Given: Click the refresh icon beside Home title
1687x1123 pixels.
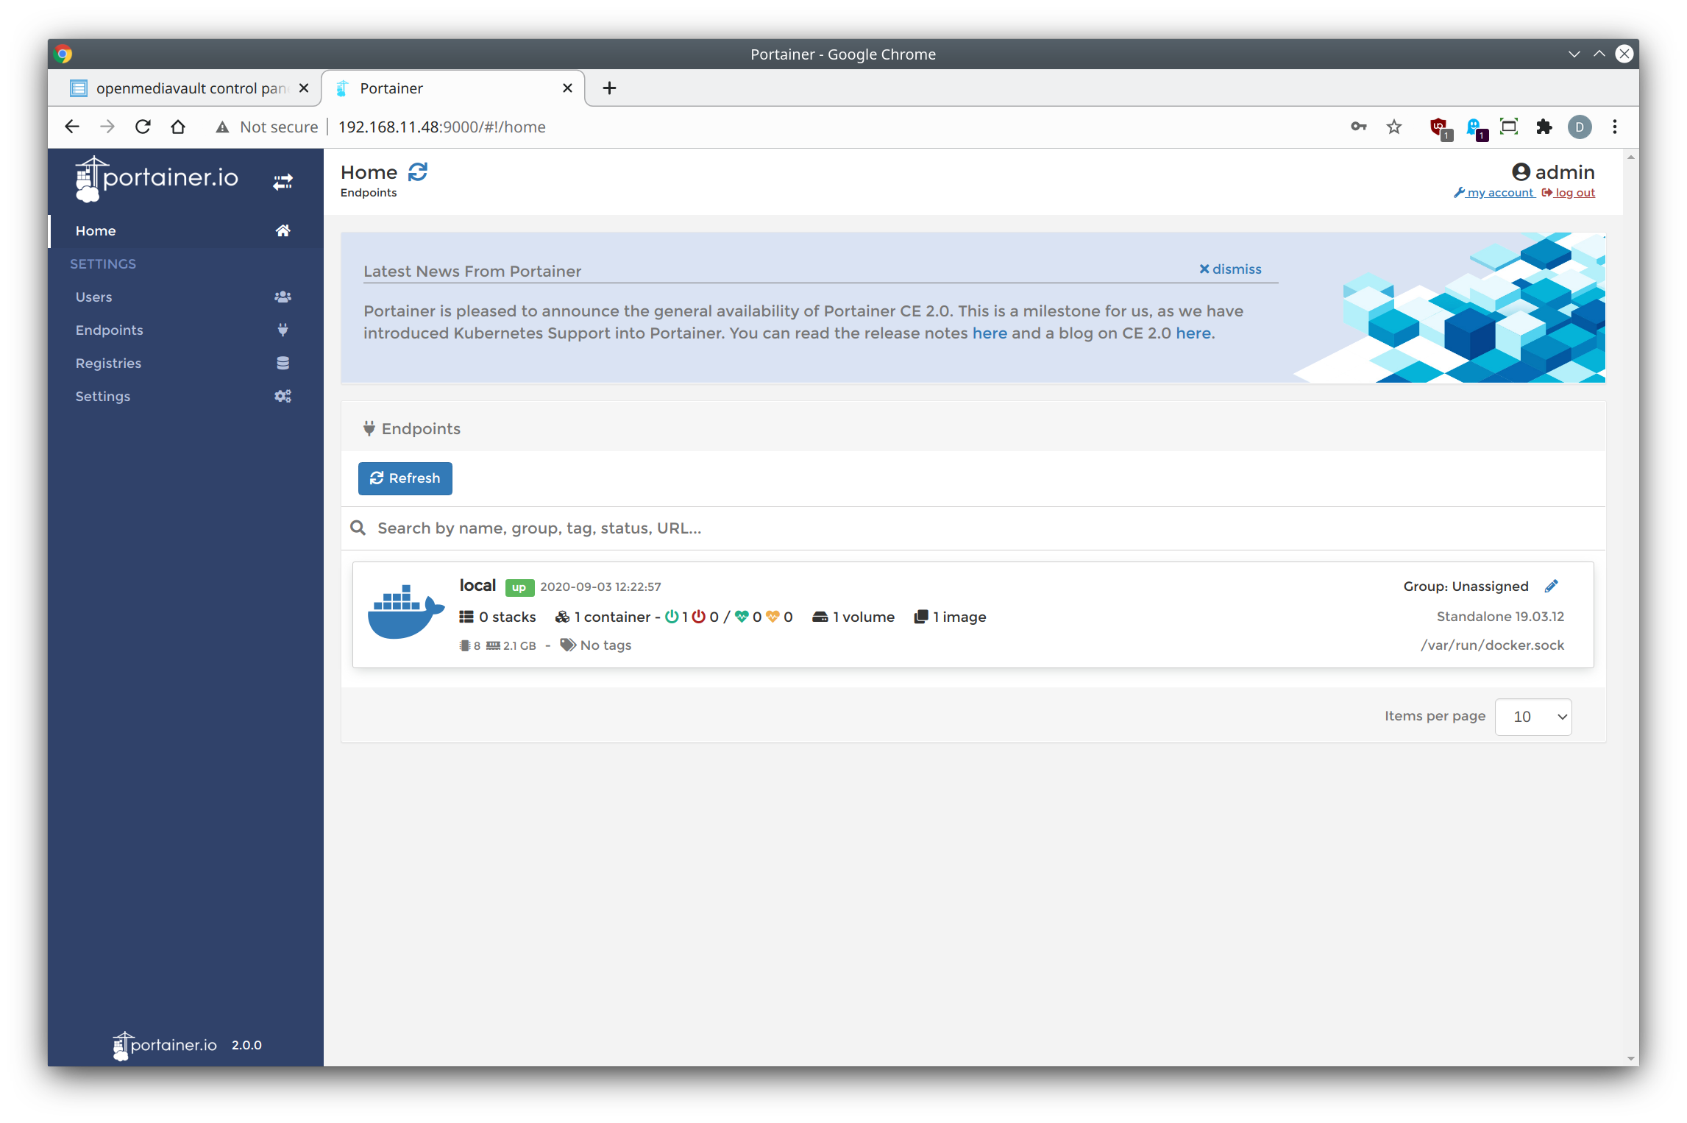Looking at the screenshot, I should click(x=418, y=172).
